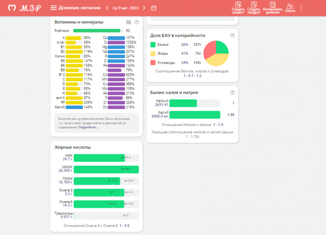Click the date Ср 9 авг. 2023
Image resolution: width=326 pixels, height=235 pixels.
click(x=126, y=8)
